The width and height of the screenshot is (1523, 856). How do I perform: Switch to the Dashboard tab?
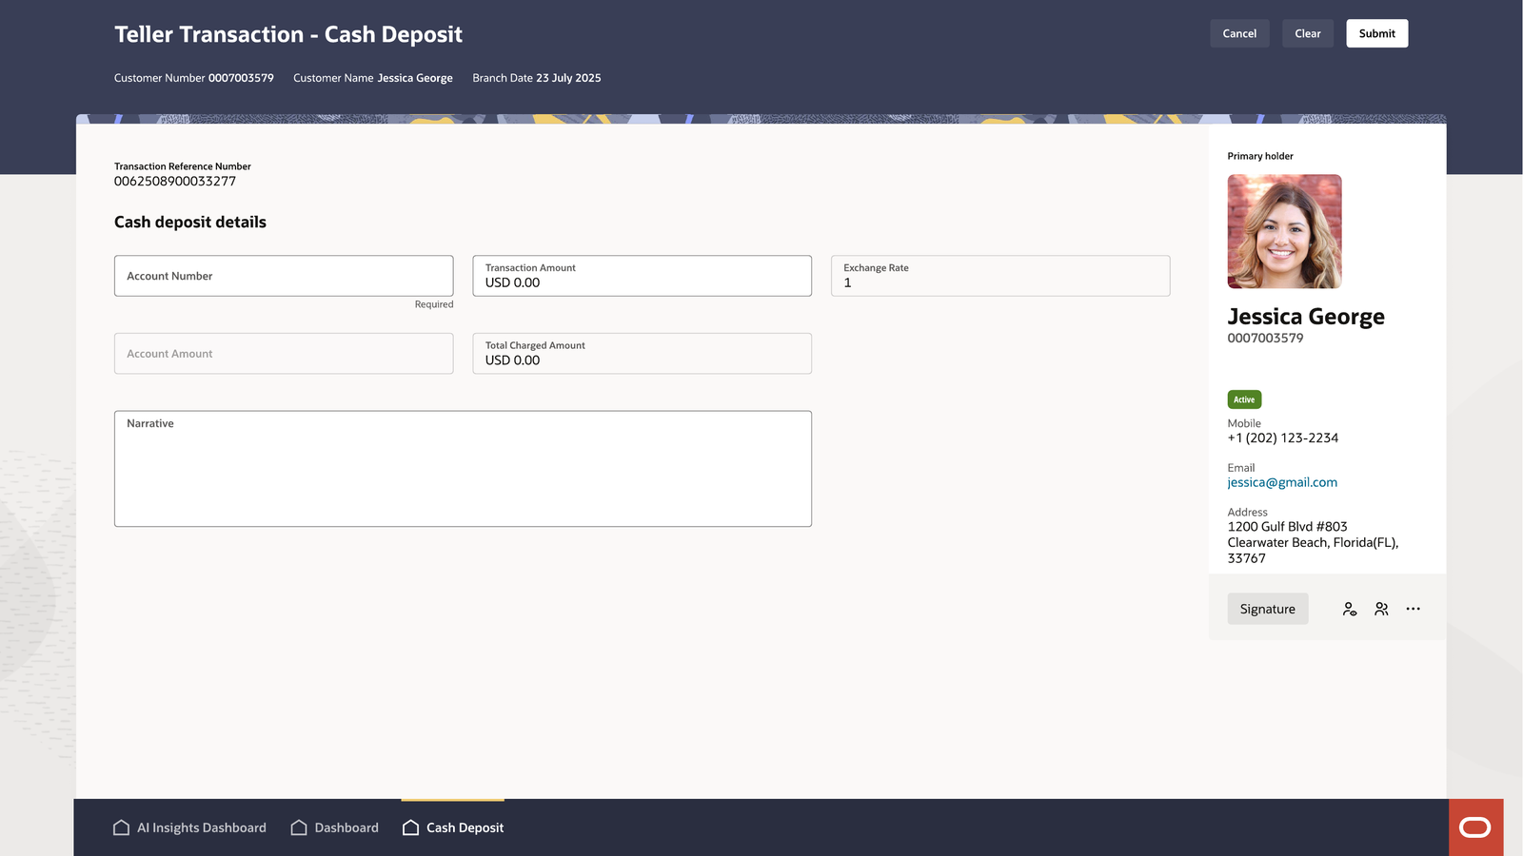(335, 827)
